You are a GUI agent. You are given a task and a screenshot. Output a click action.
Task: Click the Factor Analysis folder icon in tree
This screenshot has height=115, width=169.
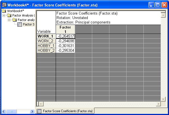[9, 15]
